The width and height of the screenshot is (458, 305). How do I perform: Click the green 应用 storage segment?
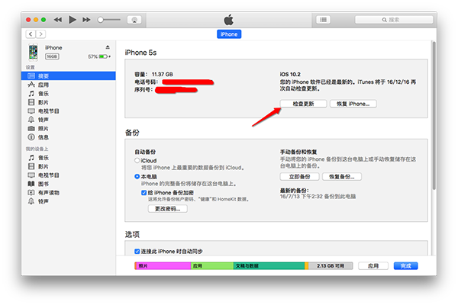pyautogui.click(x=212, y=266)
